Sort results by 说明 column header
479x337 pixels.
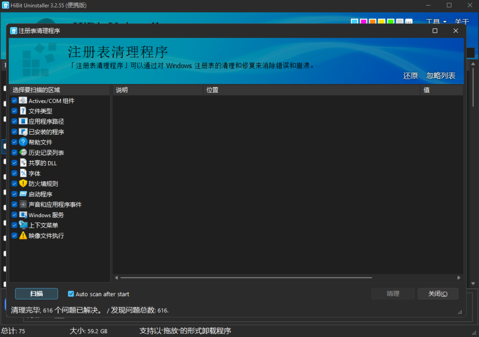click(158, 90)
